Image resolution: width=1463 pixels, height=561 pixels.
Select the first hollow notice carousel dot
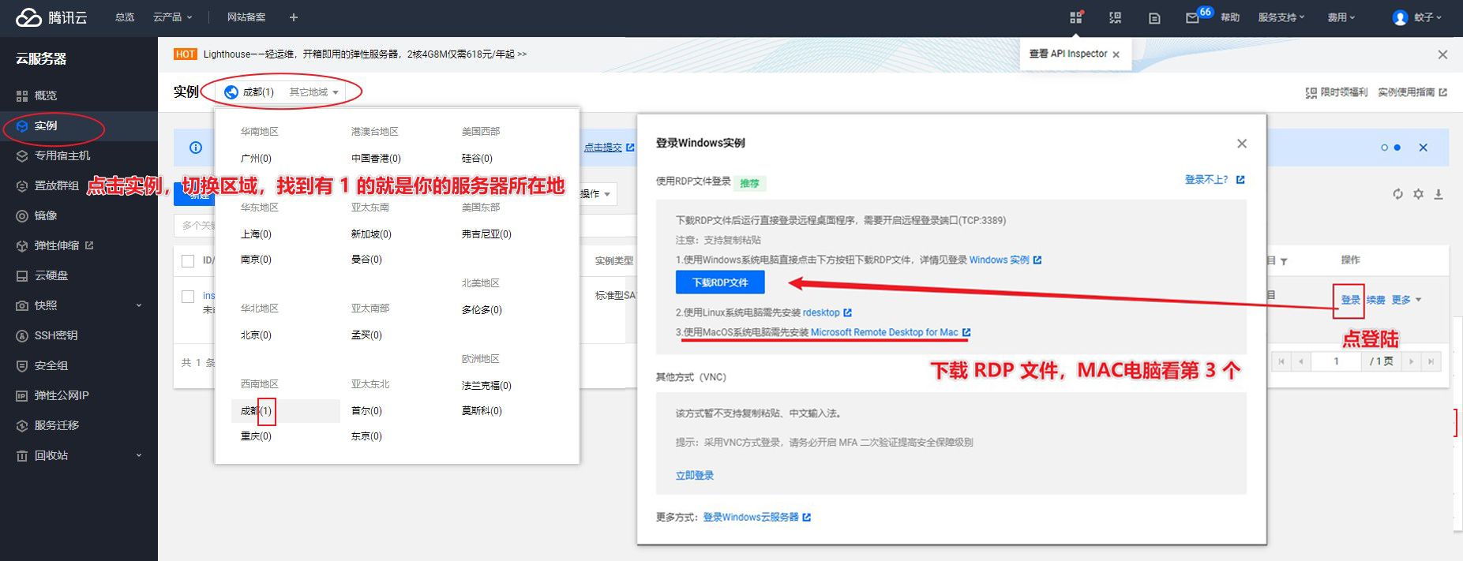[1384, 148]
